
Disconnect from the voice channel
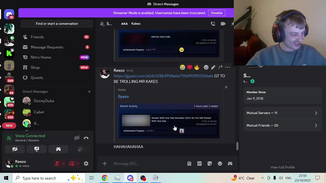coord(86,138)
